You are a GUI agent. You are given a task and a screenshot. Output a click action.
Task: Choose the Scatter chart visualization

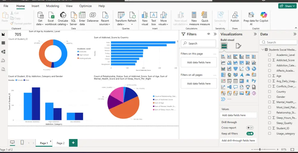242,69
